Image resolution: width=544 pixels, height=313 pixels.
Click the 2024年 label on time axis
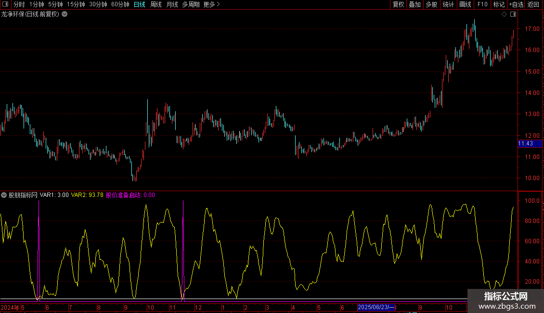tap(10, 307)
